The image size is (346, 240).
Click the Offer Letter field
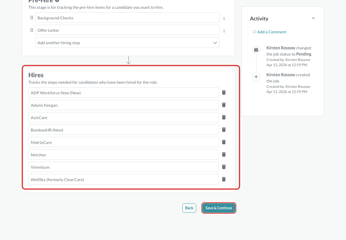pyautogui.click(x=127, y=30)
